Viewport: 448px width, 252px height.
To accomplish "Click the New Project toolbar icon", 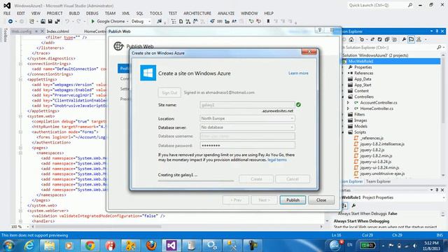I will click(x=31, y=22).
